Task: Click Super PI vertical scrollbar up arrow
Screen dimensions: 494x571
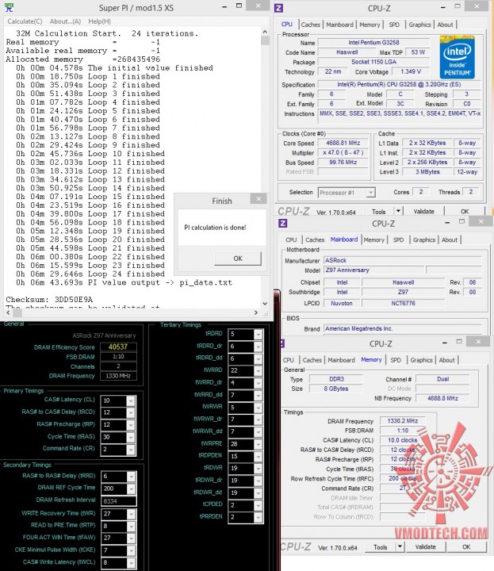Action: click(x=265, y=32)
